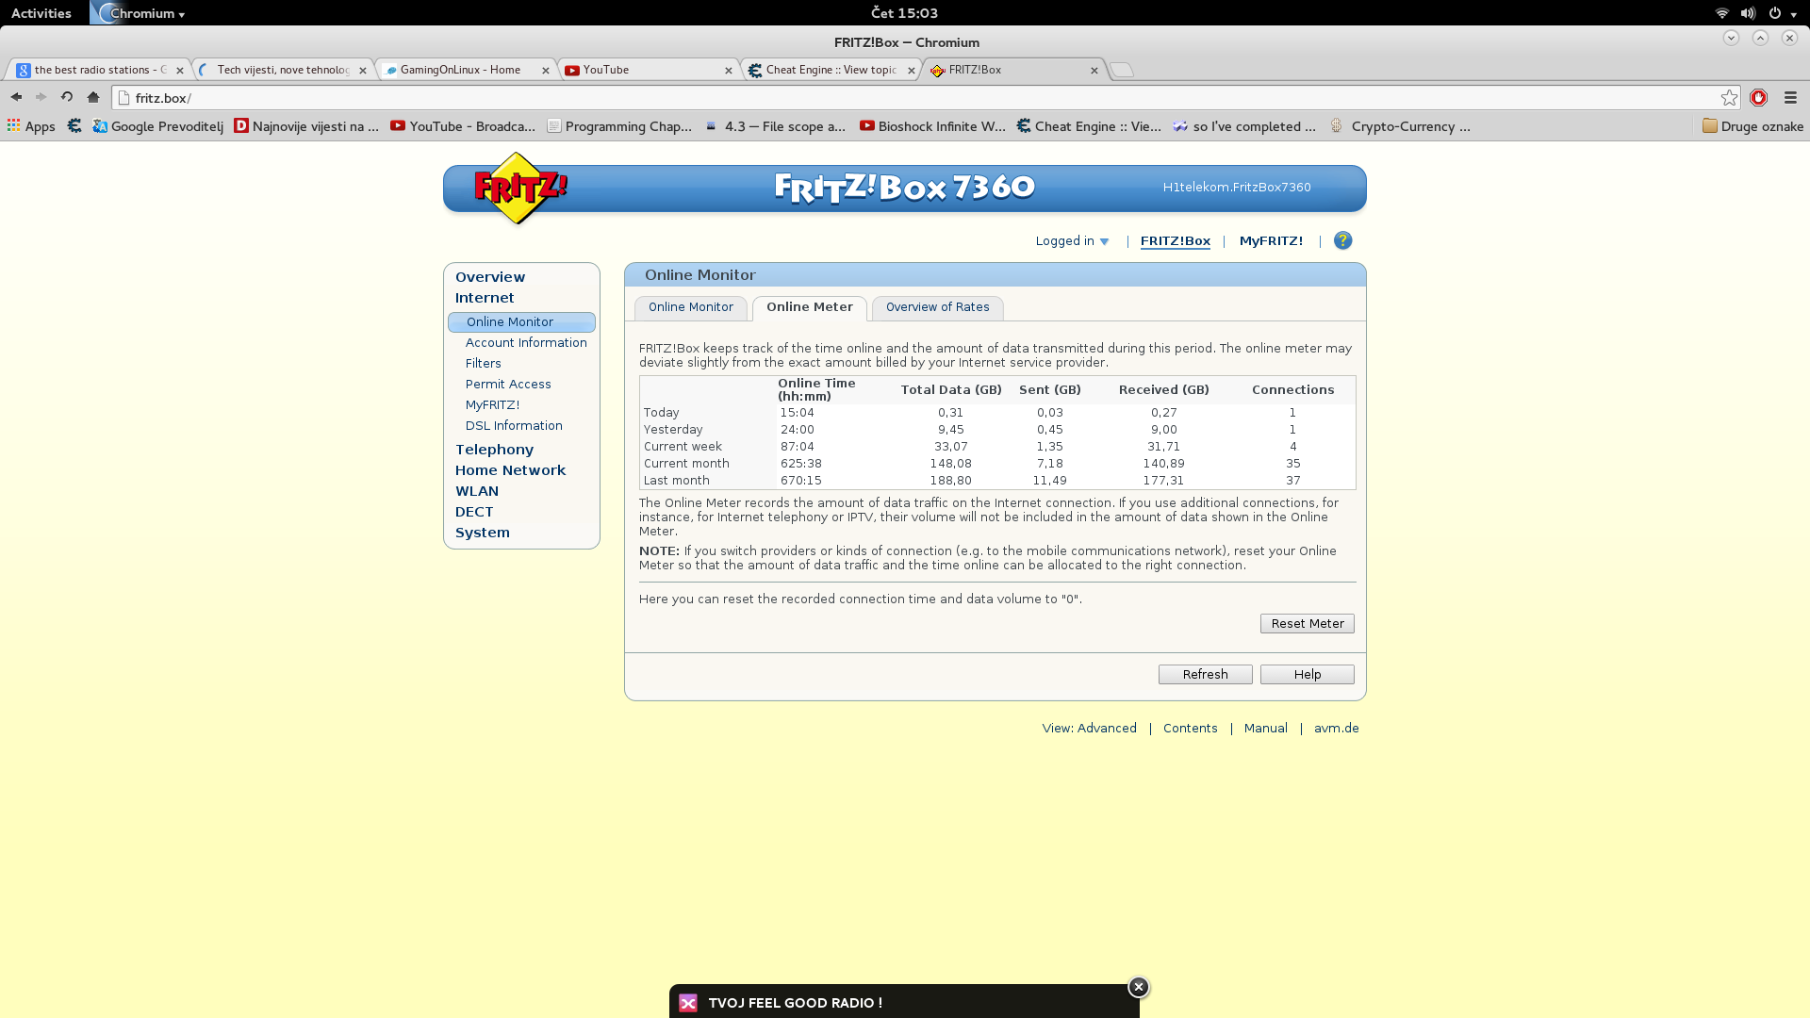Click the Reset Meter button
1810x1018 pixels.
pos(1308,624)
